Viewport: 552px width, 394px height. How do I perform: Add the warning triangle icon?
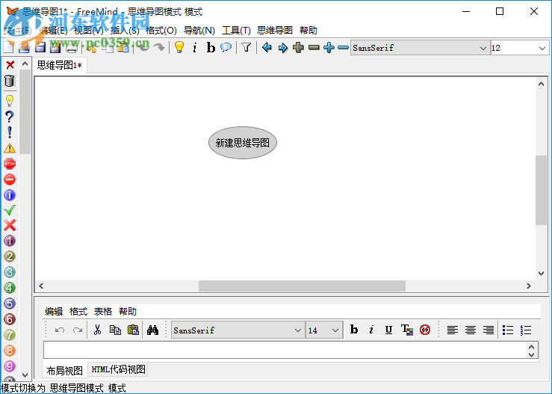(x=10, y=148)
